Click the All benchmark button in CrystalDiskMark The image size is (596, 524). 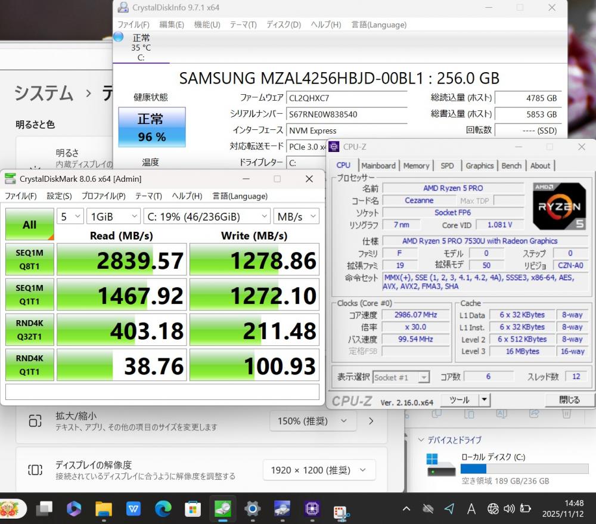tap(30, 224)
